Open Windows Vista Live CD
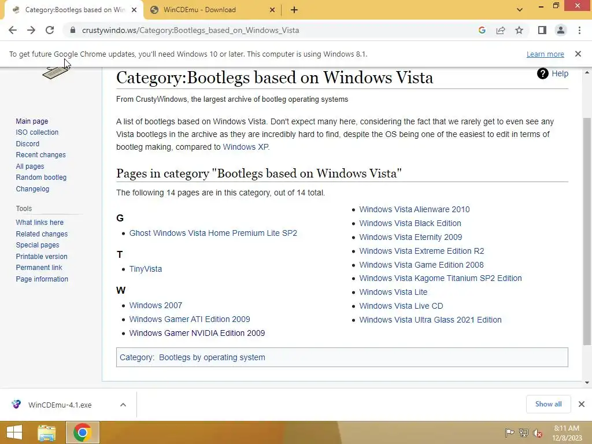Viewport: 592px width, 444px height. [401, 306]
